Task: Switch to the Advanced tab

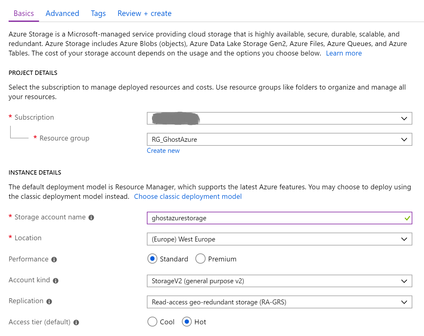Action: tap(62, 14)
